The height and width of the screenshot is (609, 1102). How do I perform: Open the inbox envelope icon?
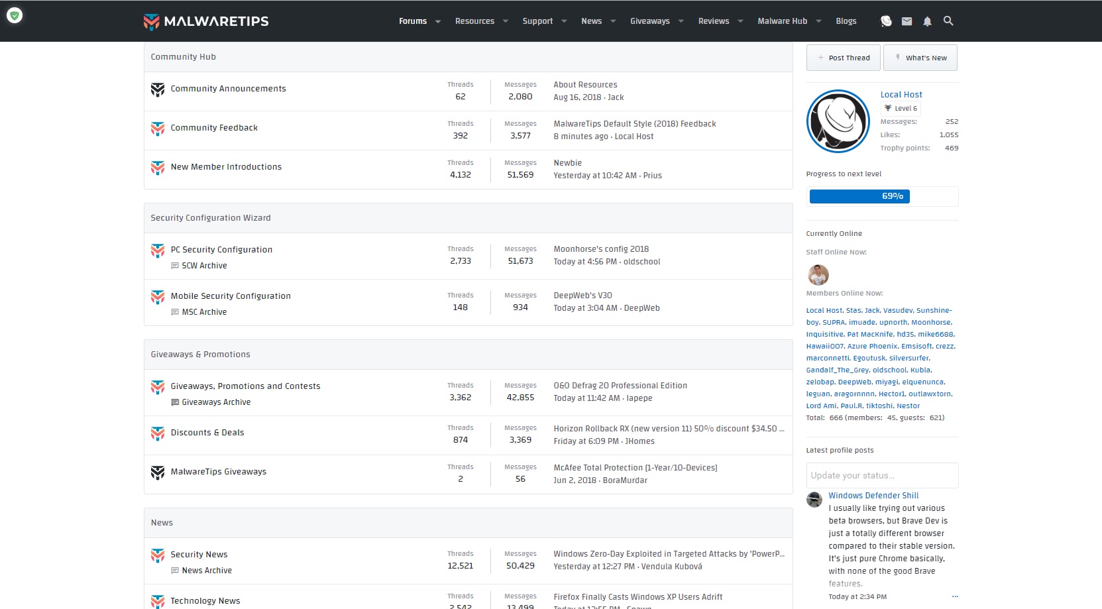tap(907, 21)
